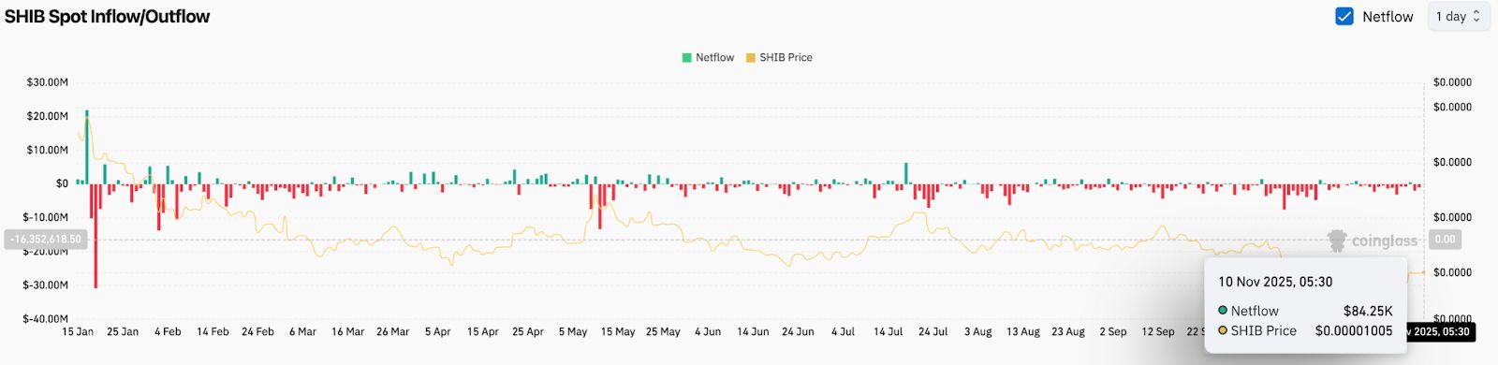Toggle the SHIB Price legend series
Image resolution: width=1498 pixels, height=365 pixels.
[x=779, y=57]
